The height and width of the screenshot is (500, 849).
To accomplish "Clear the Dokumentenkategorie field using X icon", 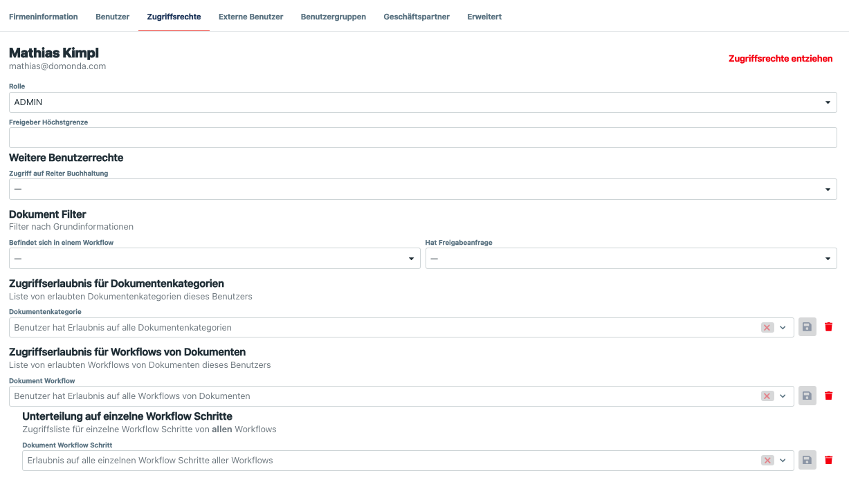I will click(767, 328).
